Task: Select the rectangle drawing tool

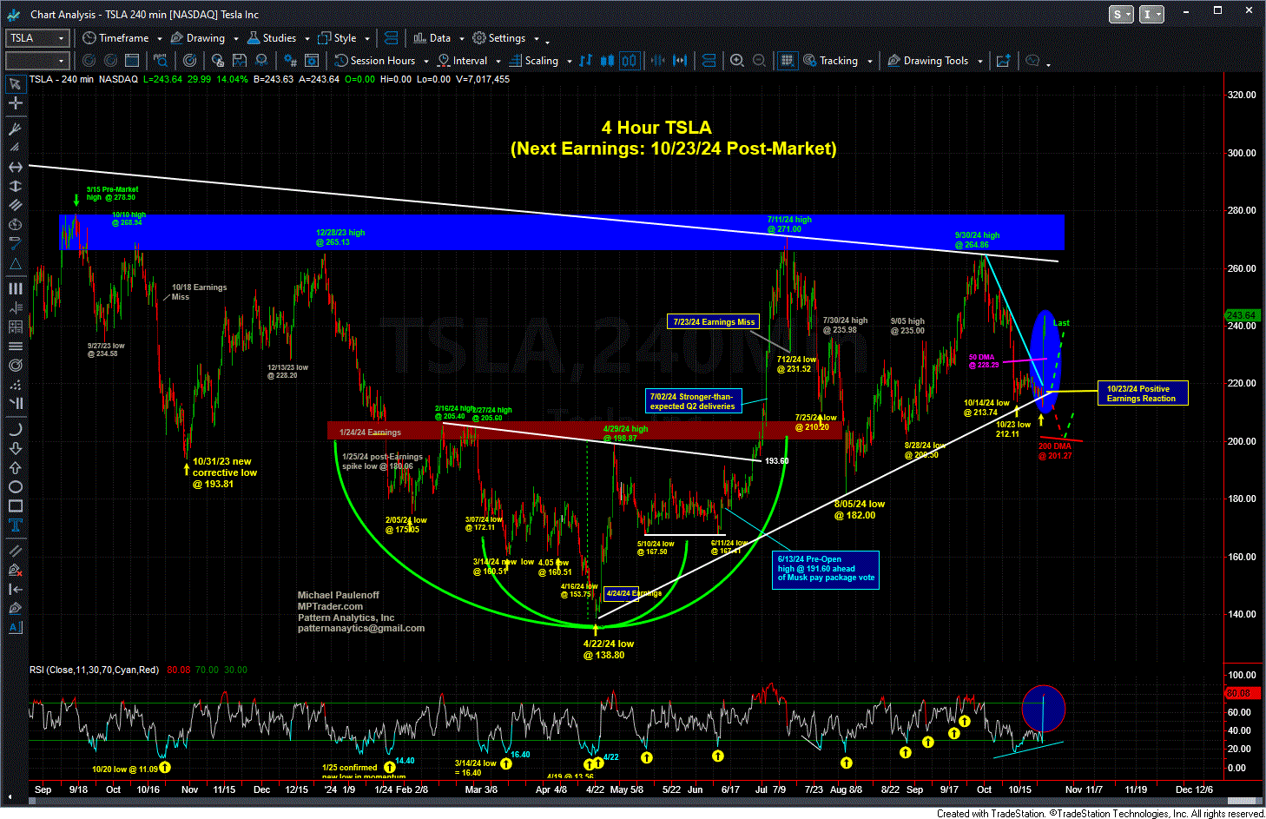Action: (15, 505)
